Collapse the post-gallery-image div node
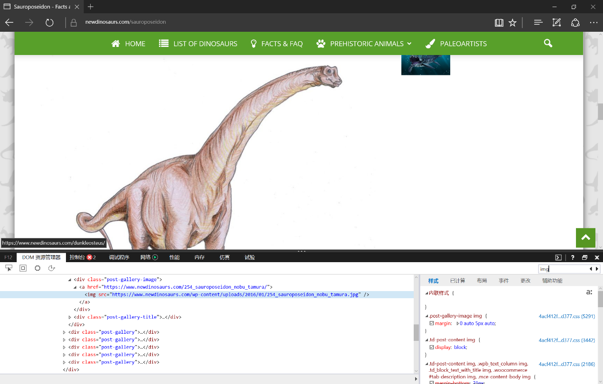603x384 pixels. (70, 280)
